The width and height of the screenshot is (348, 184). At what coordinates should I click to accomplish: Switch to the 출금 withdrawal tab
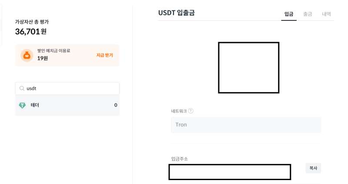click(x=308, y=14)
